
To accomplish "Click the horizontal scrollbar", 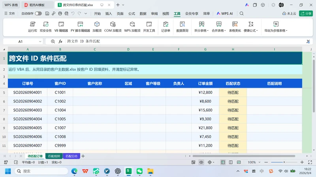I will [x=244, y=156].
